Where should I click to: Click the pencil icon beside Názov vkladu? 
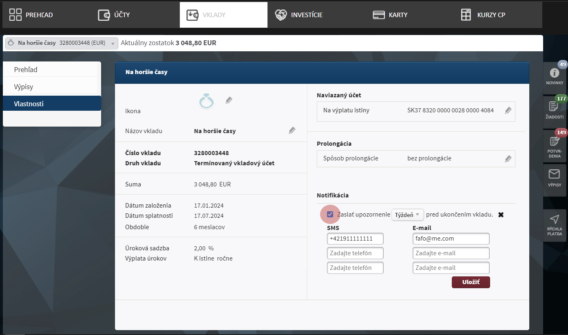coord(292,130)
